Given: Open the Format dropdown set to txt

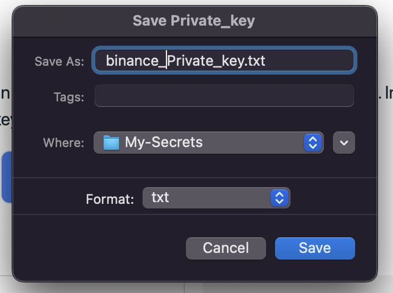Looking at the screenshot, I should 217,198.
